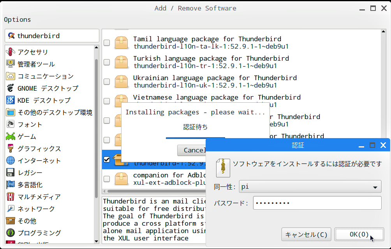Select the コミュニケーション category icon

(x=11, y=76)
